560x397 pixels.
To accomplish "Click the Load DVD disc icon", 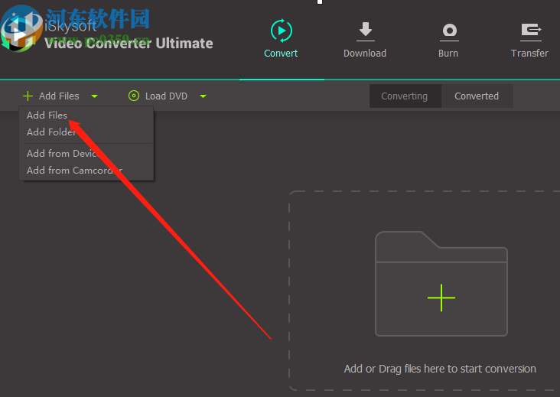I will [x=134, y=96].
